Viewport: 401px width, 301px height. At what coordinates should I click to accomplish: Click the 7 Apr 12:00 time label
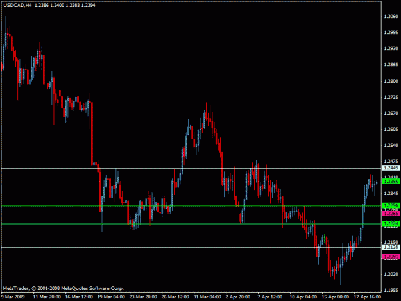point(270,297)
